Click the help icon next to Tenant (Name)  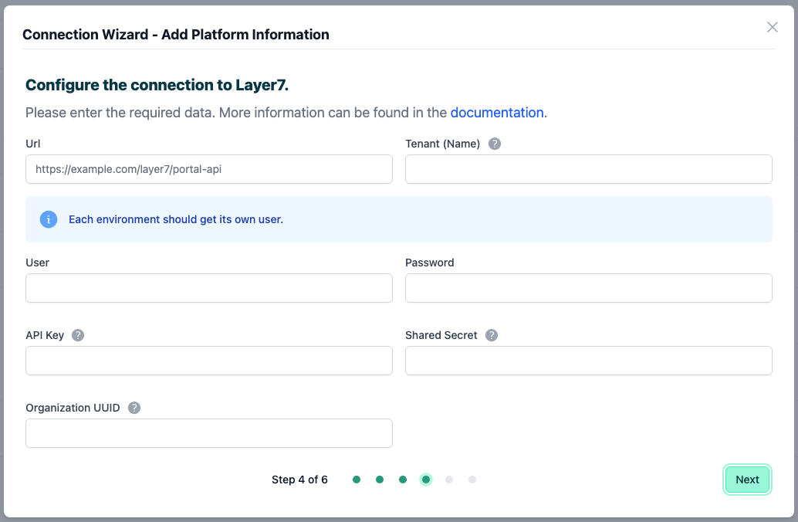click(x=494, y=144)
